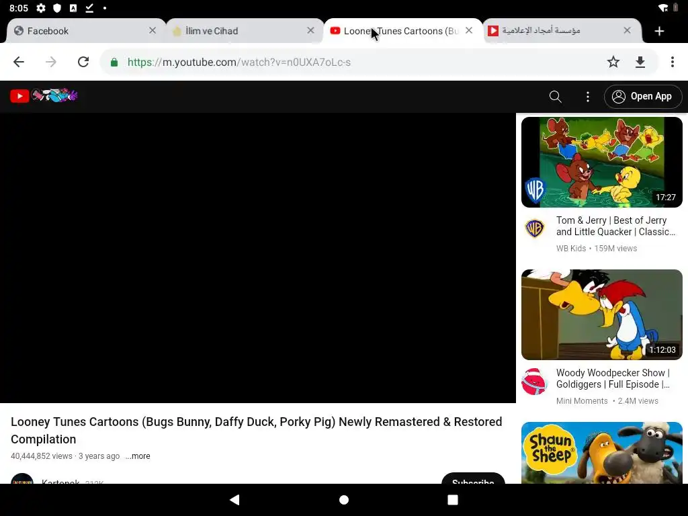Click the YouTube logo
This screenshot has height=516, width=688.
[44, 95]
